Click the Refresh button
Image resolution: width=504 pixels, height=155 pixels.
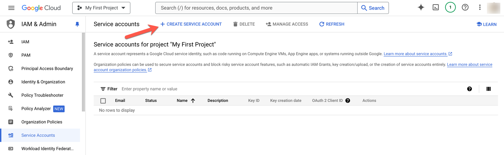pyautogui.click(x=332, y=24)
